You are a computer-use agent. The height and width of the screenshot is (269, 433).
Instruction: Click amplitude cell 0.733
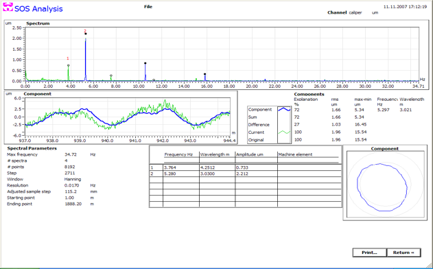point(256,167)
